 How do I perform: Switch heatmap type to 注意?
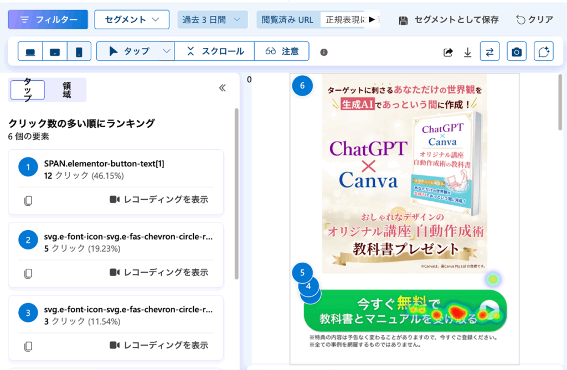point(282,51)
